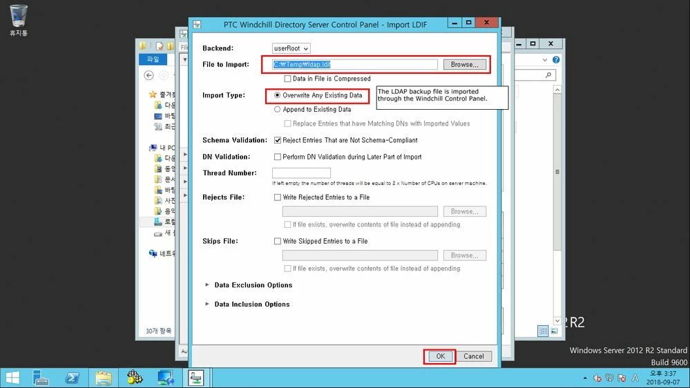Enable Perform DN Validation during Later Part
The width and height of the screenshot is (690, 388).
click(277, 157)
